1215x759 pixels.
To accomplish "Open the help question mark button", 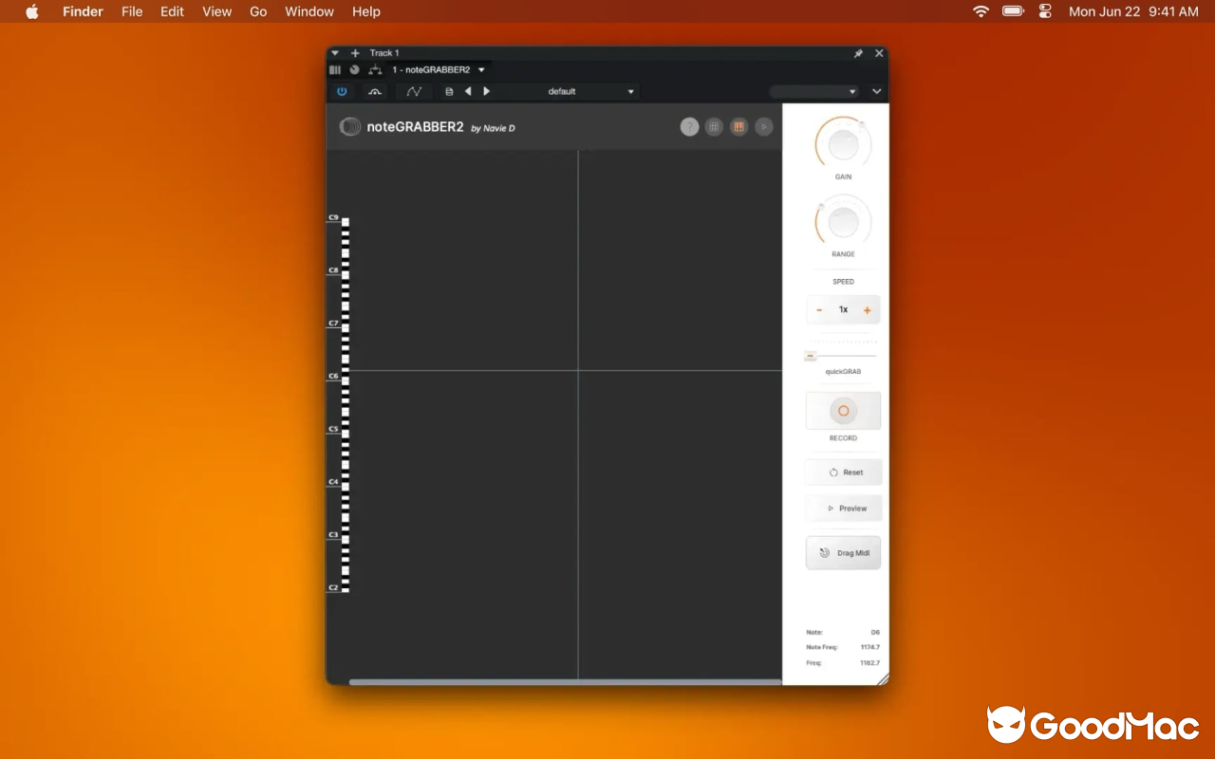I will click(690, 127).
